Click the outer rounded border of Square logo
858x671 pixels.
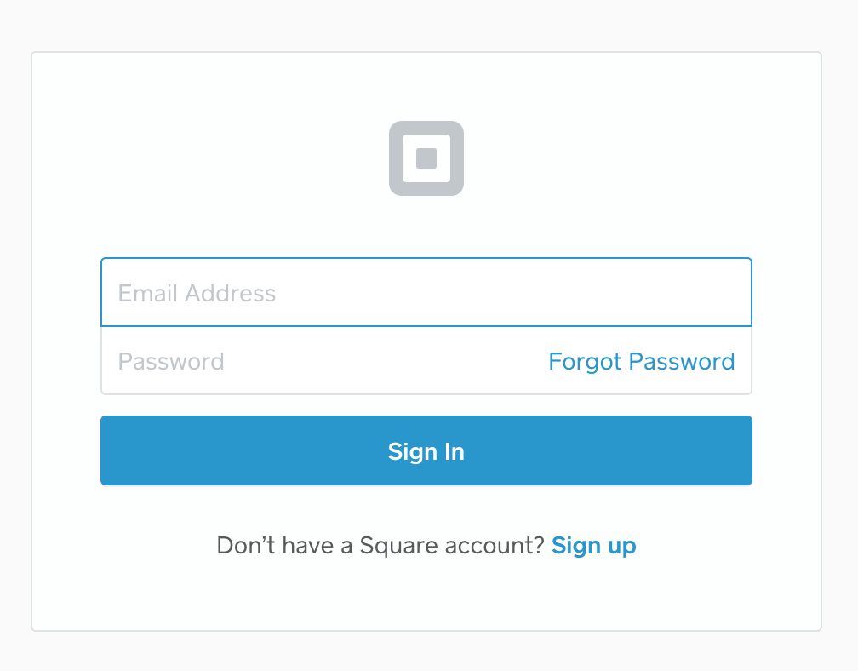point(396,158)
